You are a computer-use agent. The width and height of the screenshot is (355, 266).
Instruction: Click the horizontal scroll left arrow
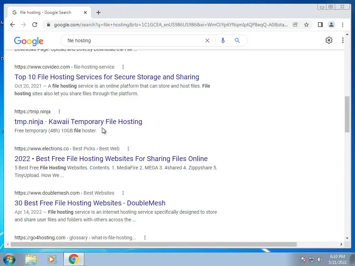pos(8,244)
